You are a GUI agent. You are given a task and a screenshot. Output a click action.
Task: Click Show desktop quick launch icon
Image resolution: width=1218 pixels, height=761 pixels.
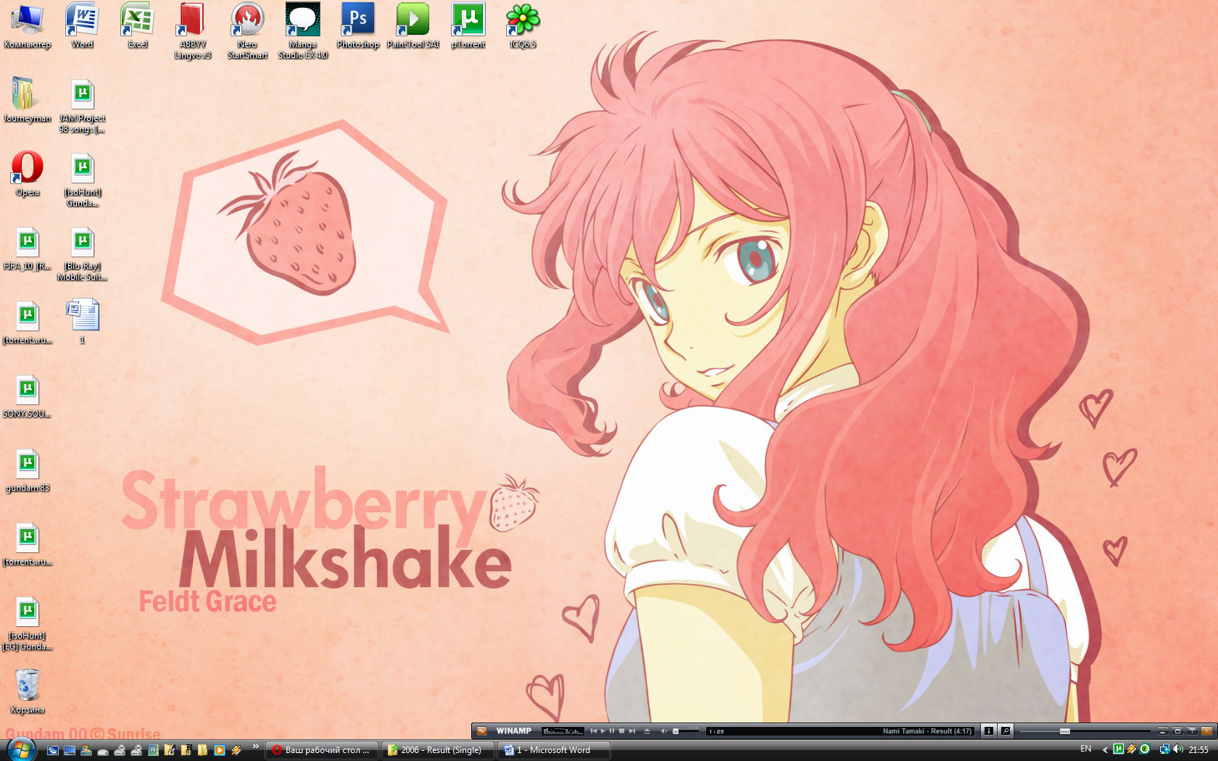coord(70,750)
